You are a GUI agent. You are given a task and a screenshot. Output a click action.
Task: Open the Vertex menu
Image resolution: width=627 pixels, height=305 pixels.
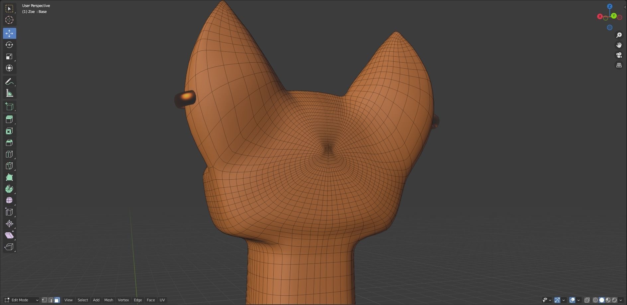[x=123, y=300]
